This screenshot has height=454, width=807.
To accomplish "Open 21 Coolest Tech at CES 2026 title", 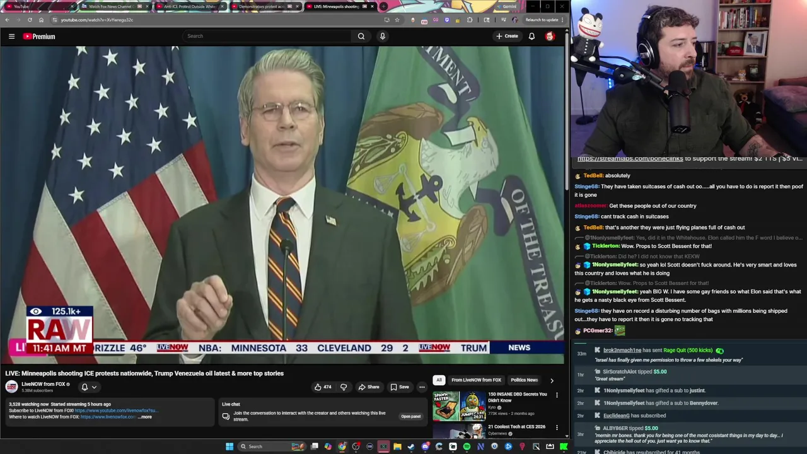I will point(516,427).
